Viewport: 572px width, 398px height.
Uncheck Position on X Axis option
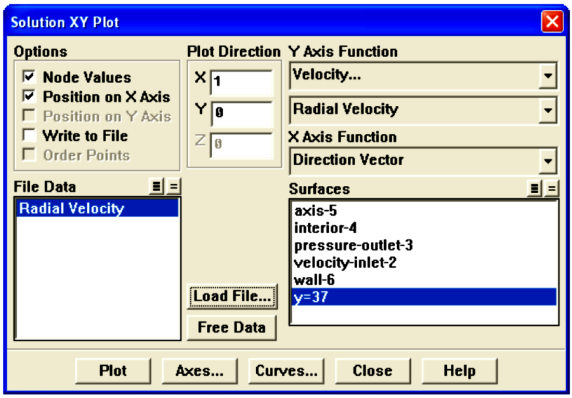[x=29, y=97]
